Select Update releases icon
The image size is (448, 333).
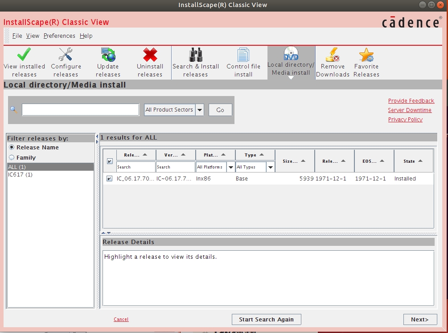[108, 62]
